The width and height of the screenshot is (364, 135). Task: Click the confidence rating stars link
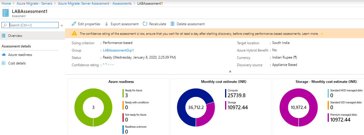[108, 65]
